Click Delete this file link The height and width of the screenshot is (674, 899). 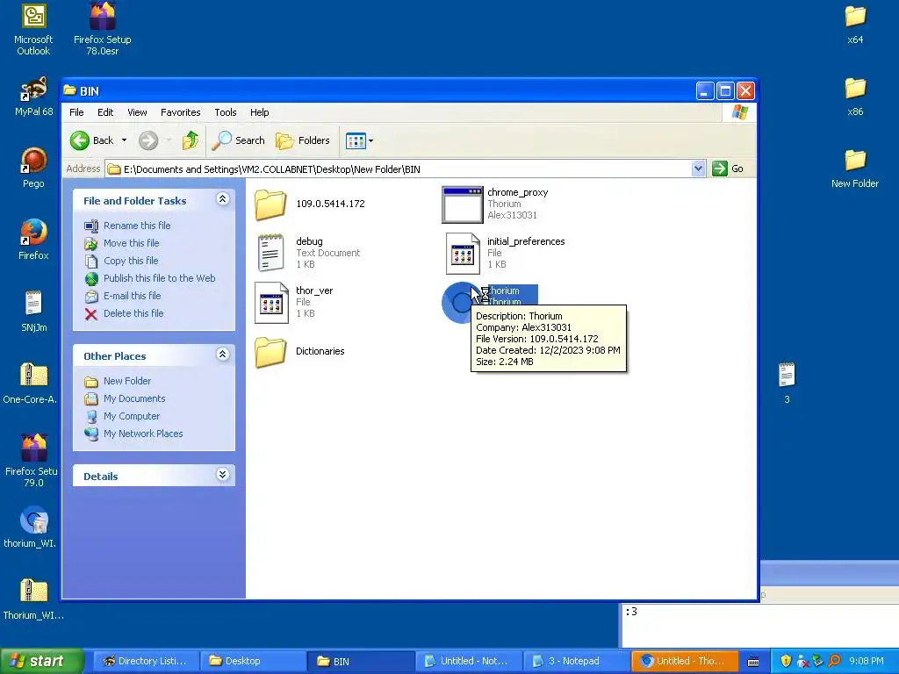click(133, 313)
